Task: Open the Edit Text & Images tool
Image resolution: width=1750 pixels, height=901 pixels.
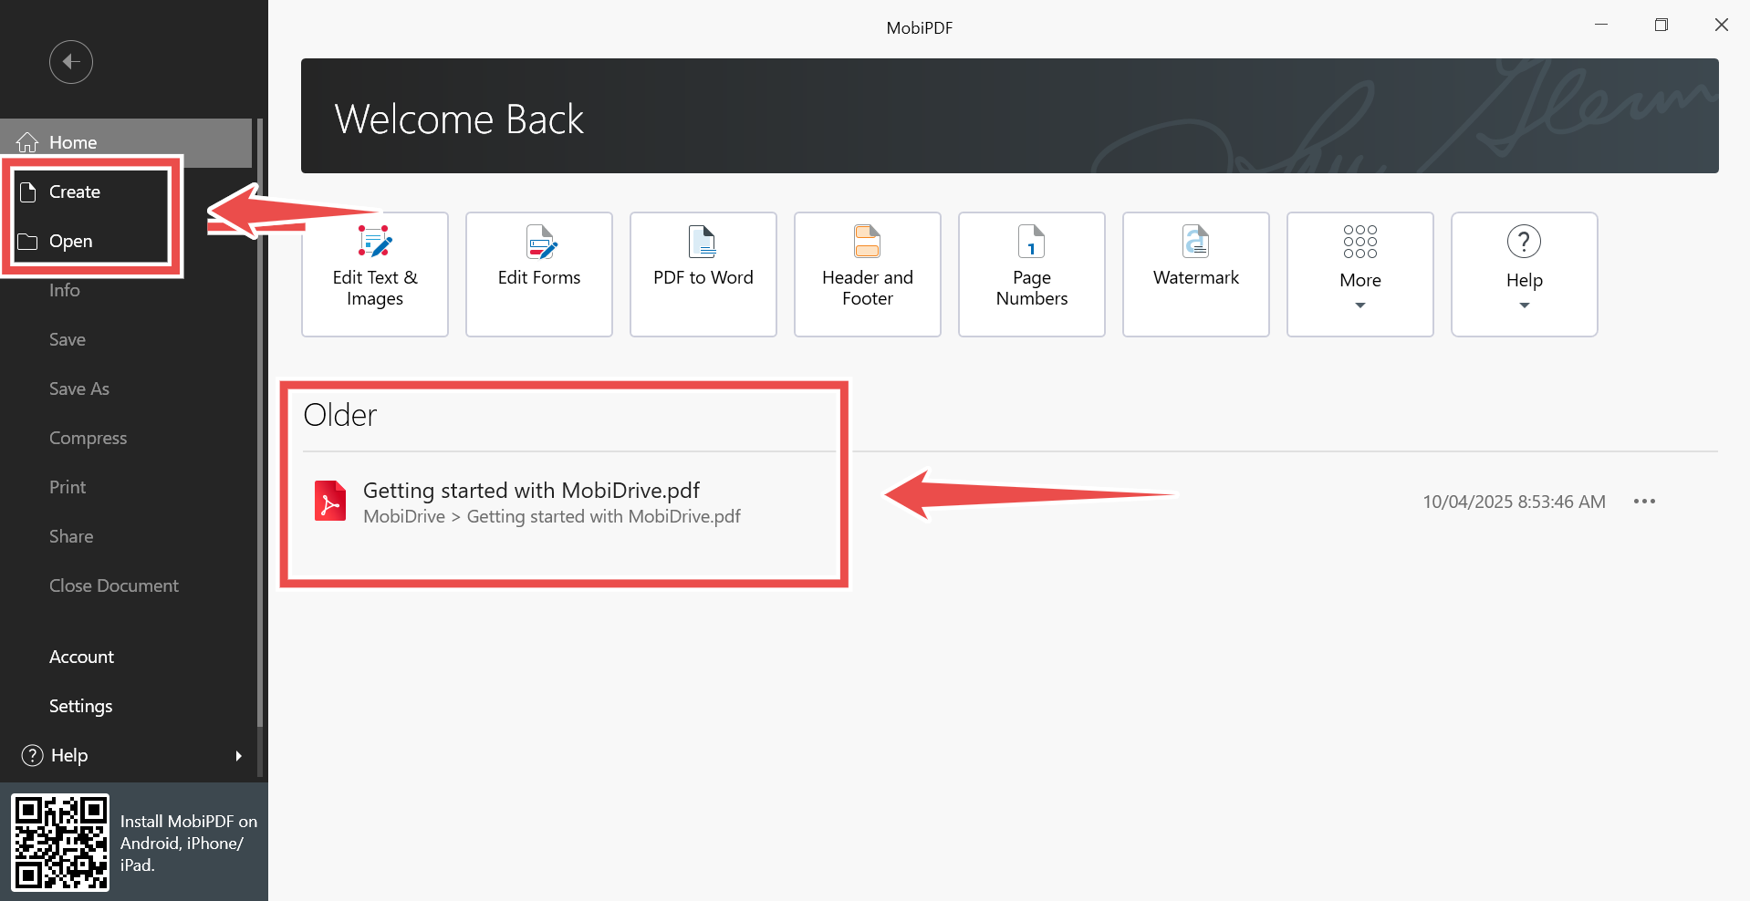Action: click(x=374, y=274)
